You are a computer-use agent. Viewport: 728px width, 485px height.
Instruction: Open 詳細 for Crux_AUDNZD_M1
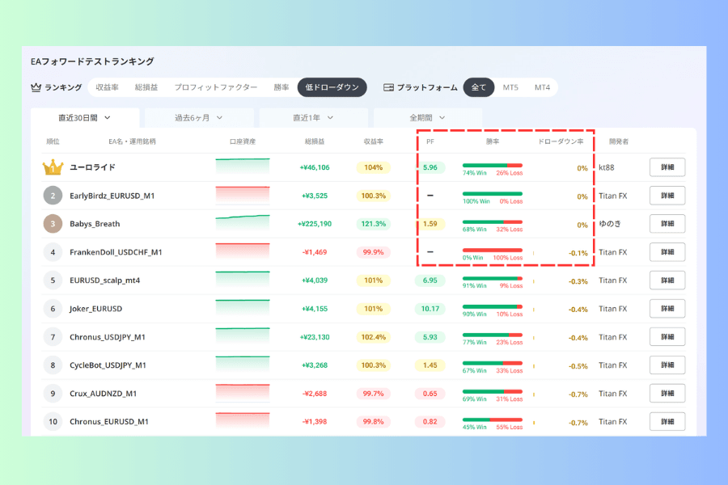click(667, 394)
